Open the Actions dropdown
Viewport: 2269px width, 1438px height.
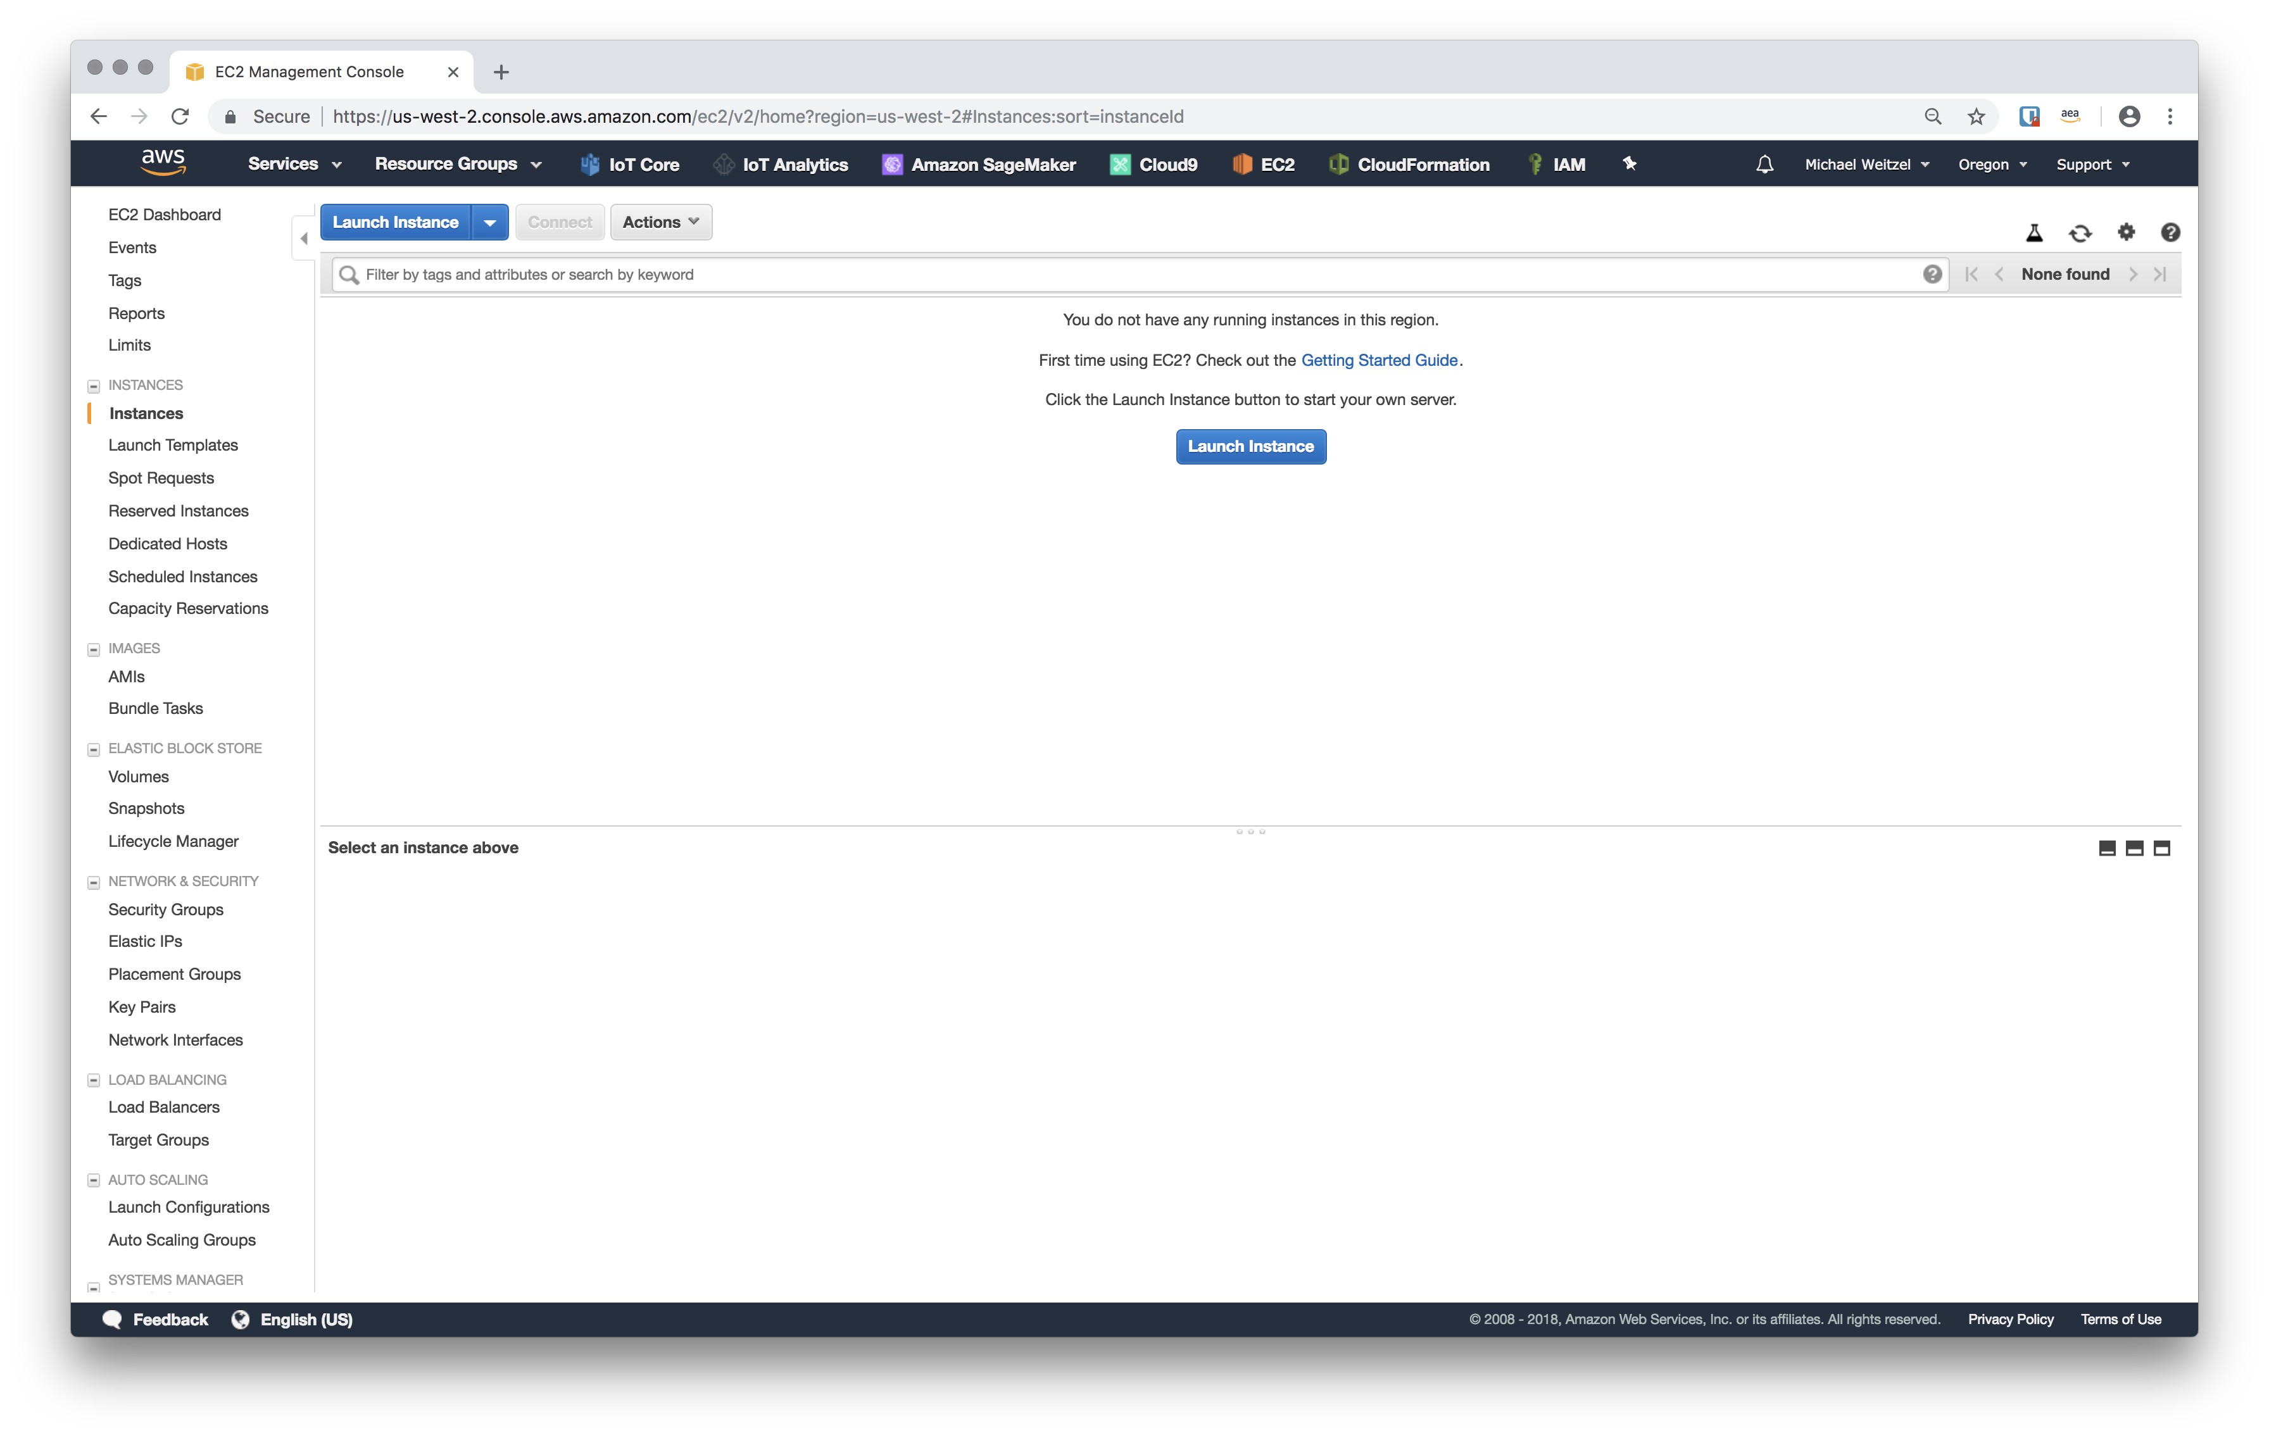(x=660, y=222)
